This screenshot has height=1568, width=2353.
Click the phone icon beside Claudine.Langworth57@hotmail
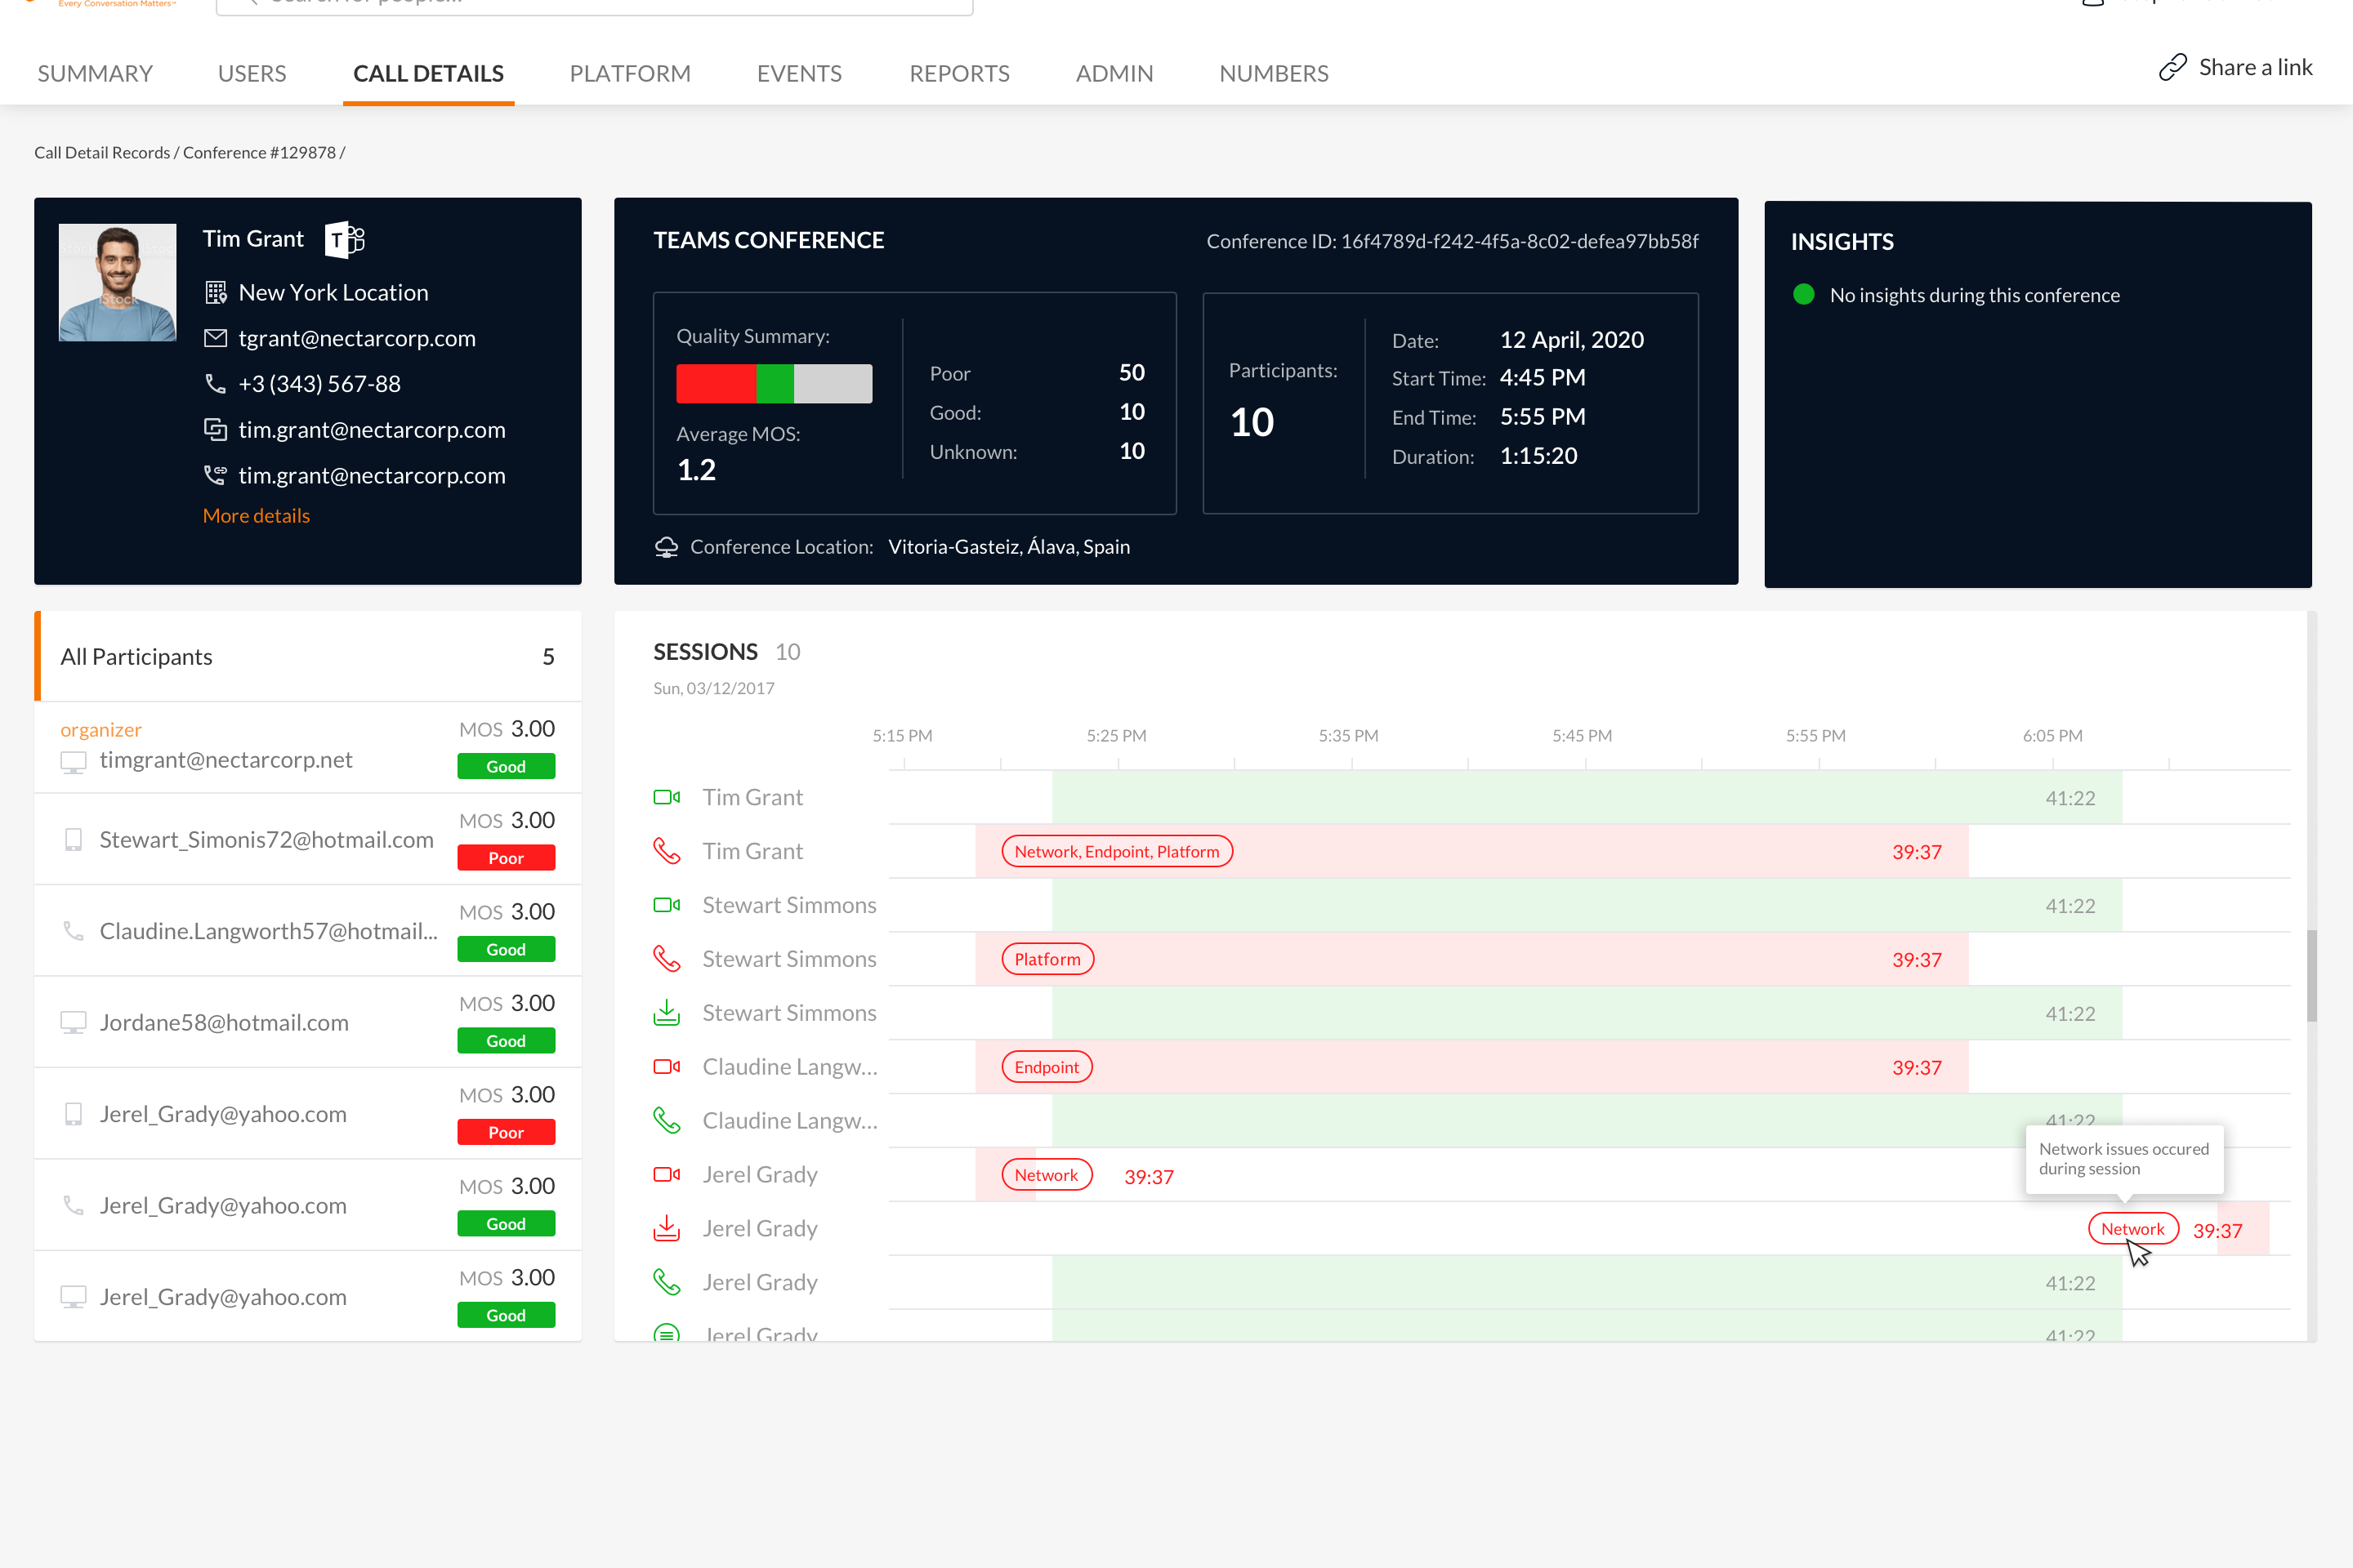click(x=73, y=931)
